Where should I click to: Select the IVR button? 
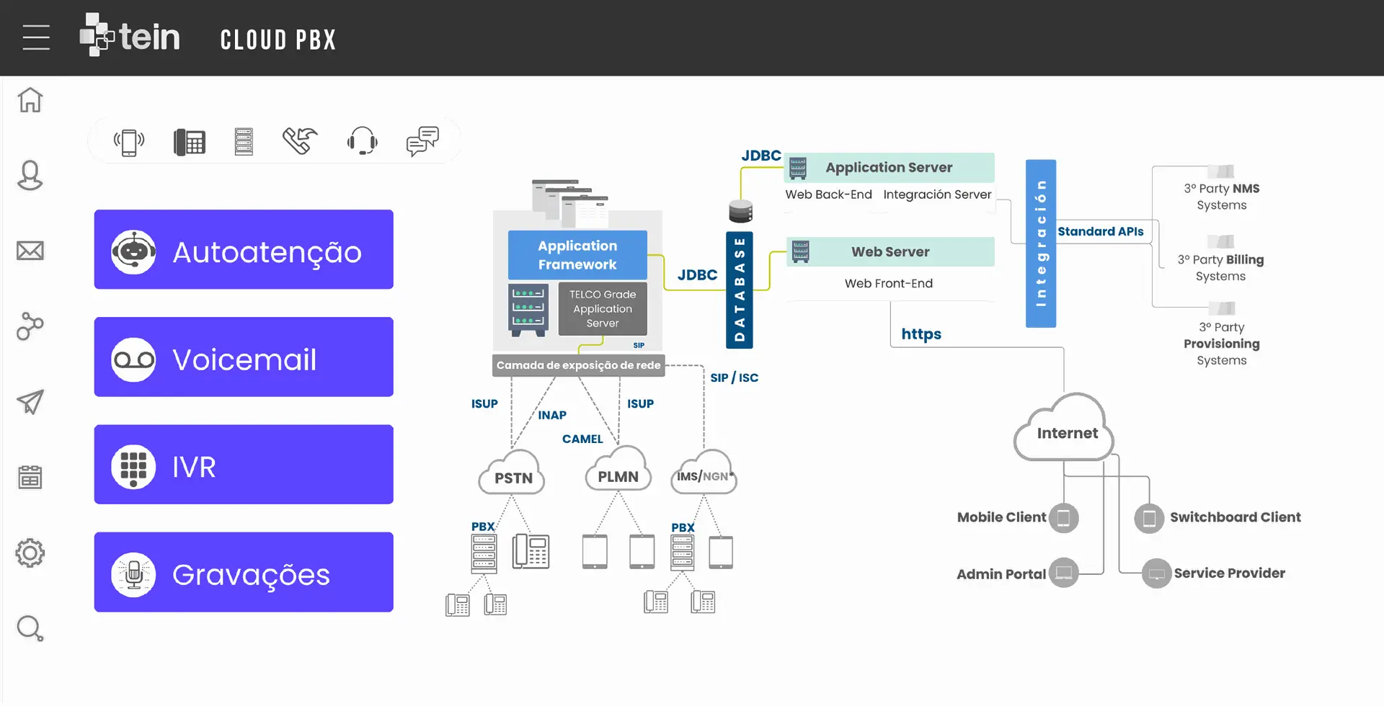[244, 465]
